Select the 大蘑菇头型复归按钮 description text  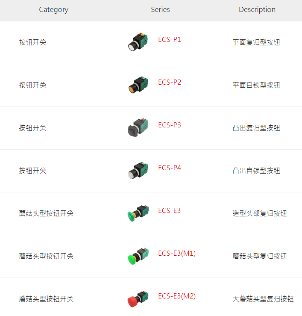click(x=263, y=299)
